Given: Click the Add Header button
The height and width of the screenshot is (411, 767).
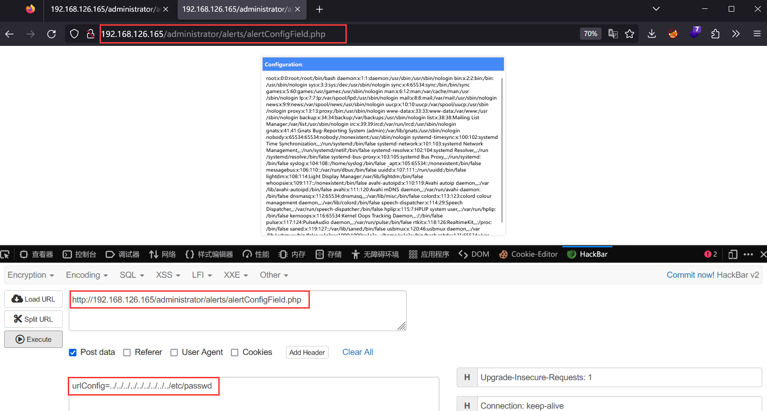Looking at the screenshot, I should tap(307, 353).
